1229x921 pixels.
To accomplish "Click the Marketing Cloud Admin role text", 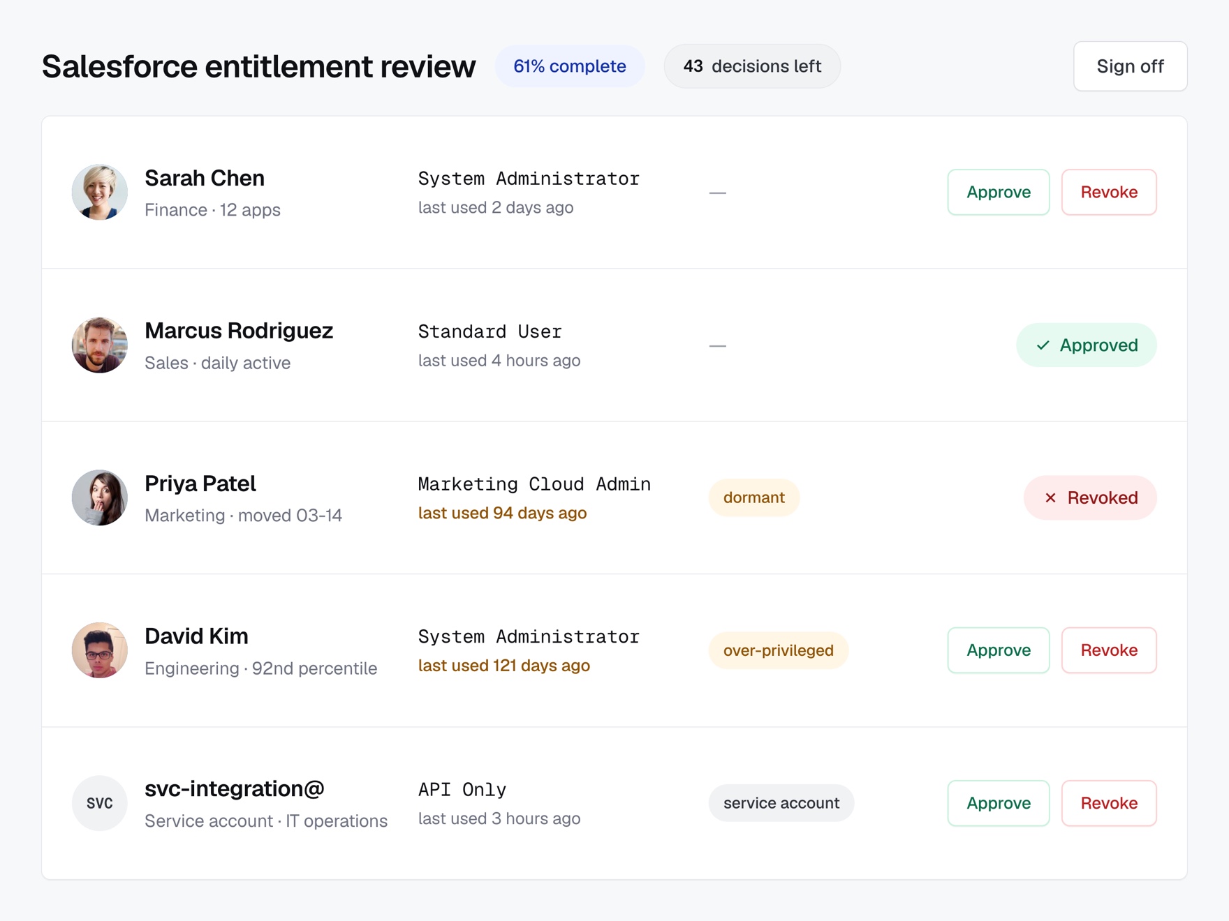I will [534, 484].
